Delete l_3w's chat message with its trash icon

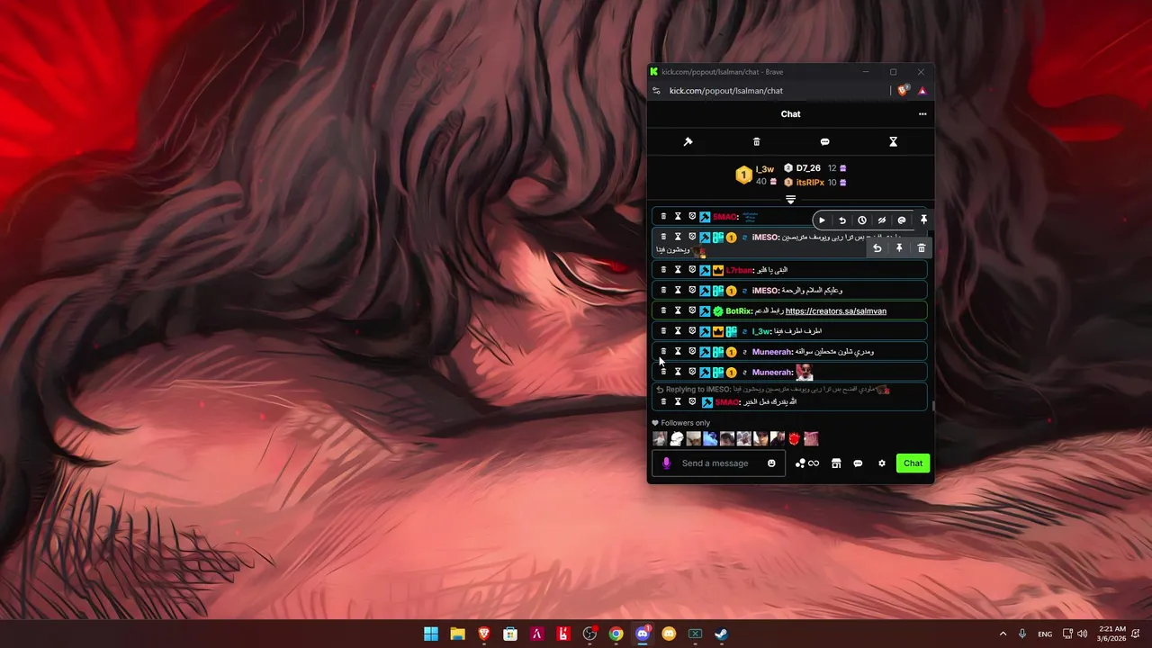click(x=663, y=331)
